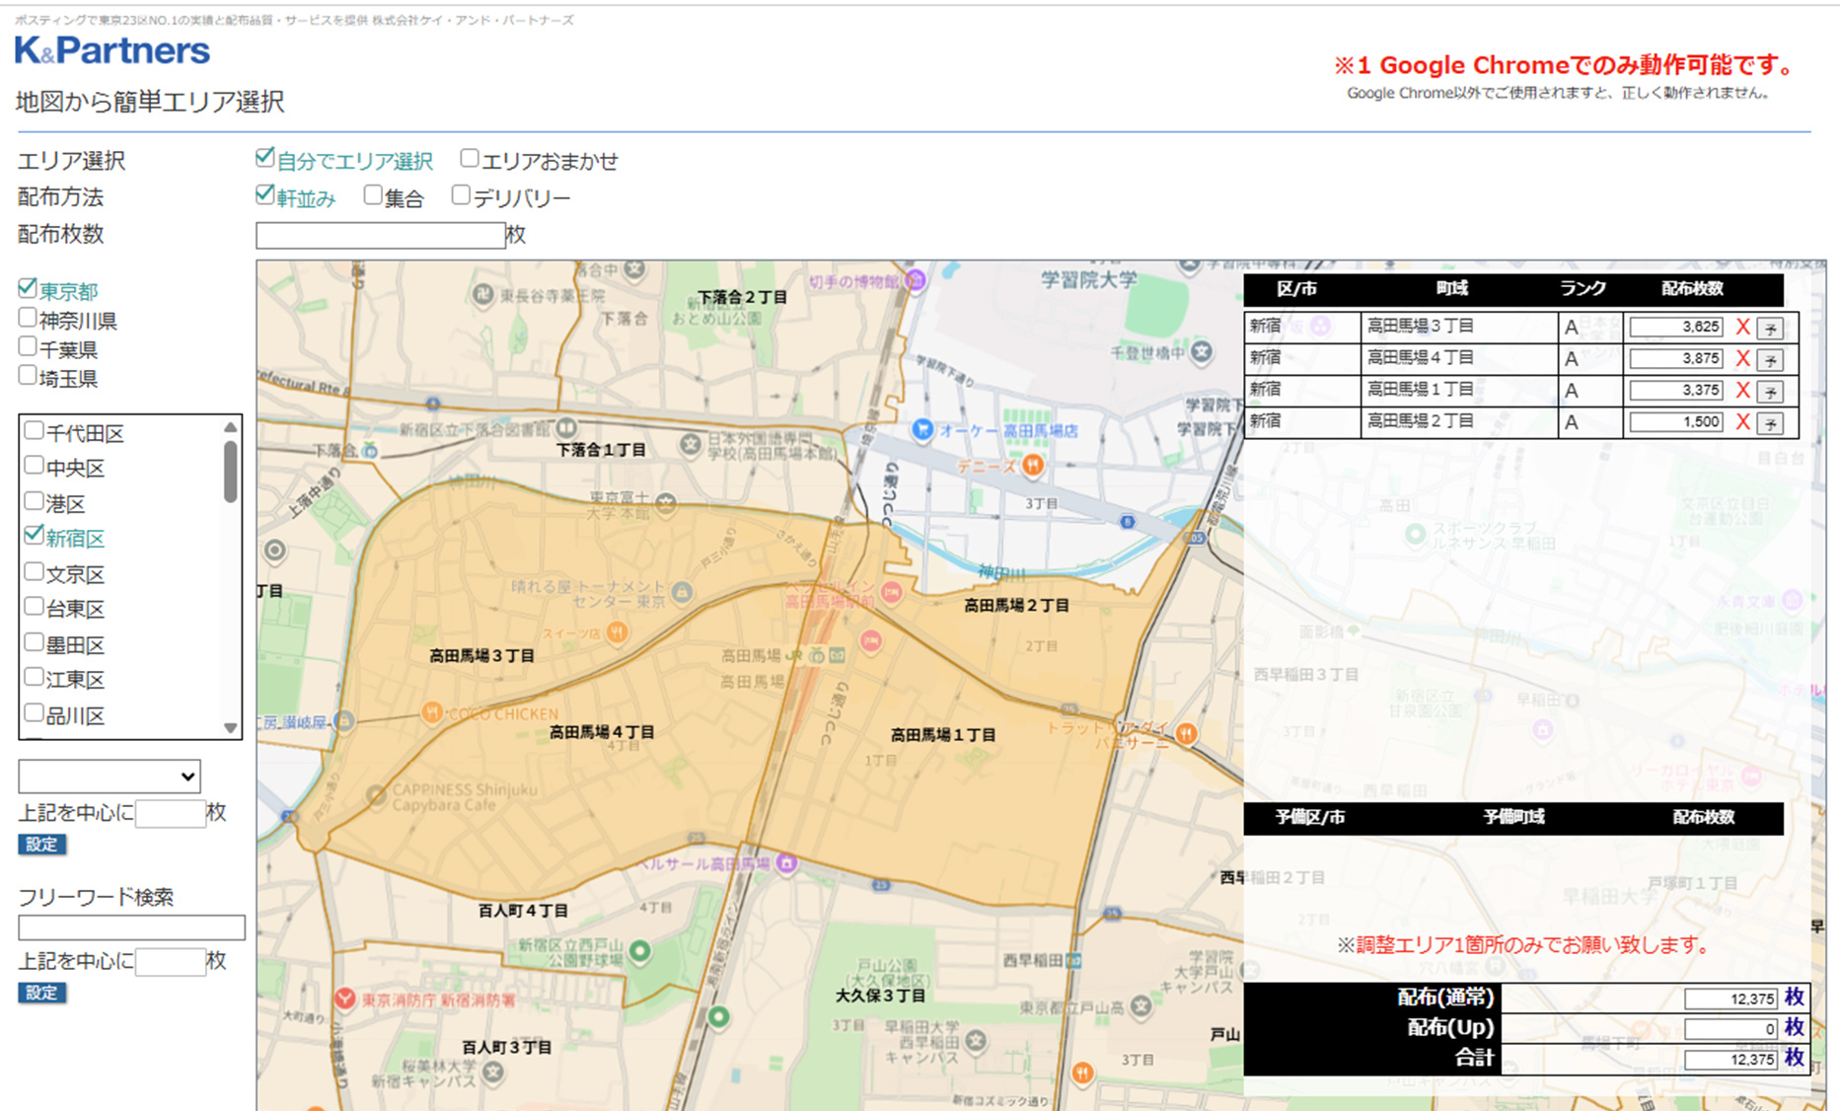
Task: Open the K&Partners logo link
Action: click(112, 50)
